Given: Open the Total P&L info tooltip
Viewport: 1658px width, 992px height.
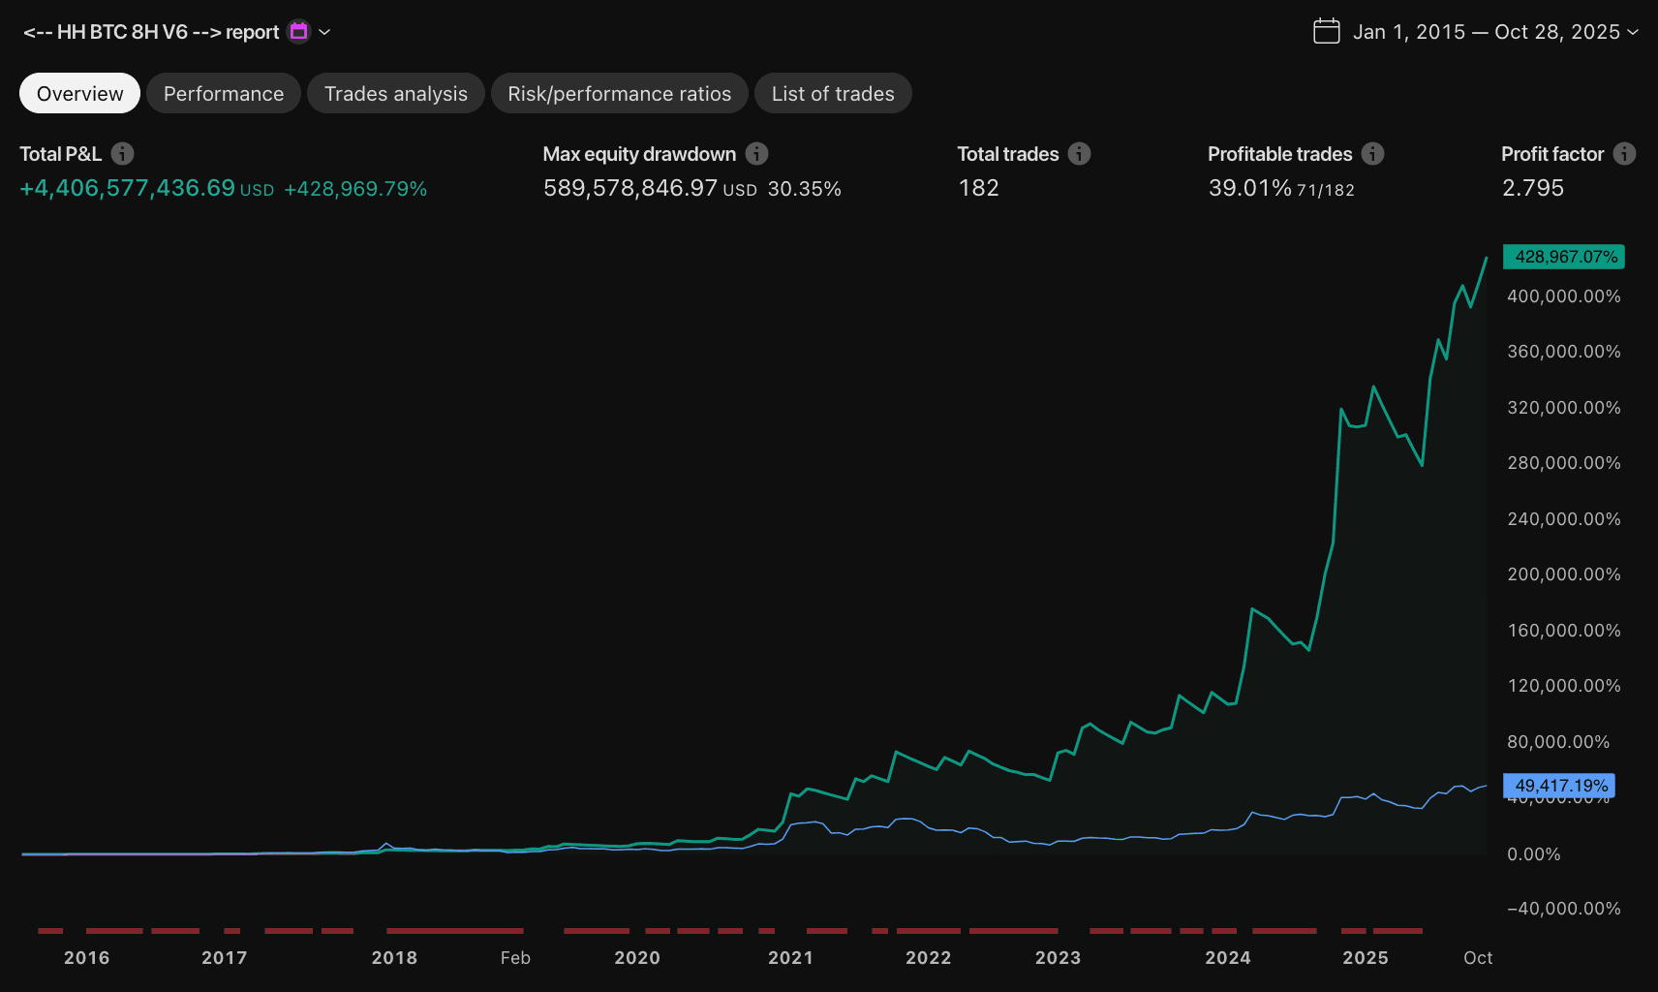Looking at the screenshot, I should coord(122,153).
